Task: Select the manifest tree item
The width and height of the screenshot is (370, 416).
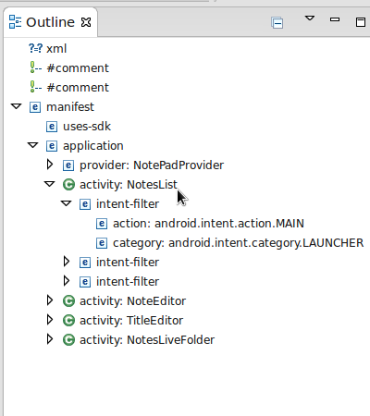Action: tap(70, 107)
